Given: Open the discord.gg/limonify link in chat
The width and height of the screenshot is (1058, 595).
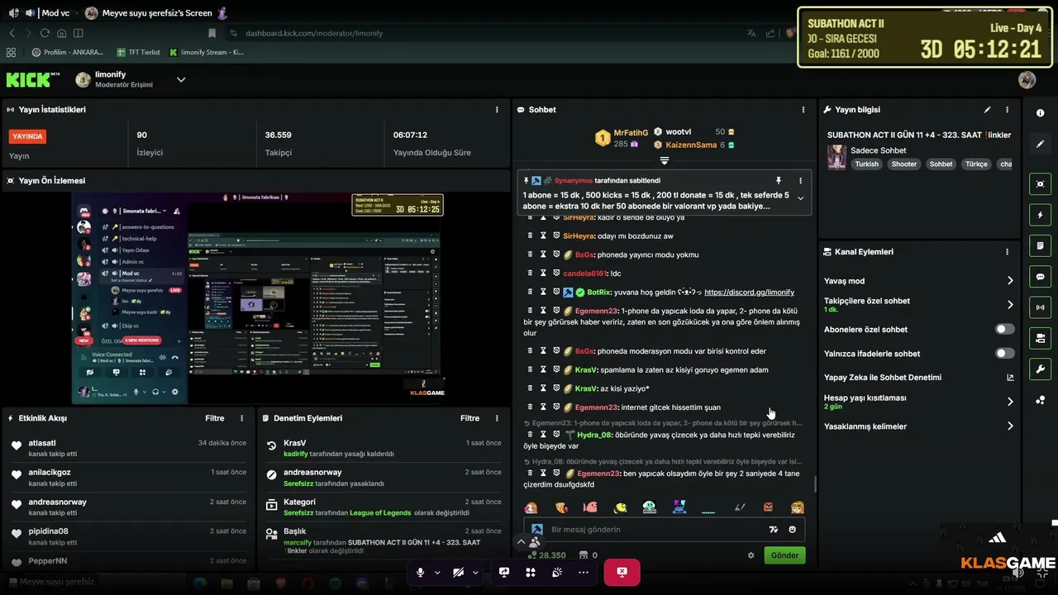Looking at the screenshot, I should pos(749,292).
